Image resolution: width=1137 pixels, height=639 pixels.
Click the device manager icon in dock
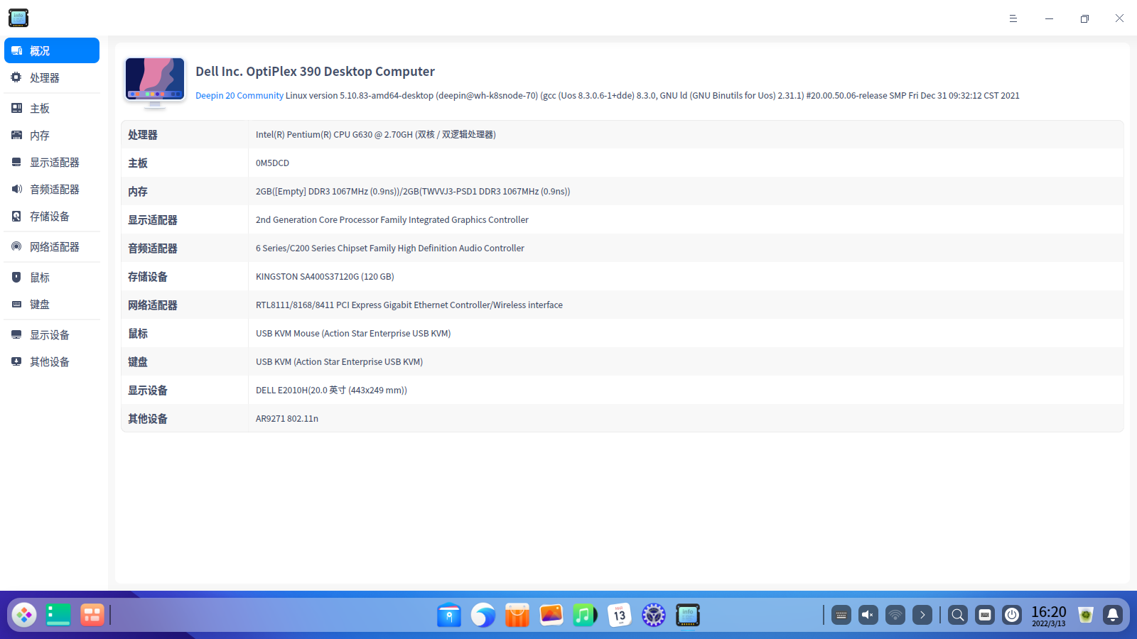688,615
